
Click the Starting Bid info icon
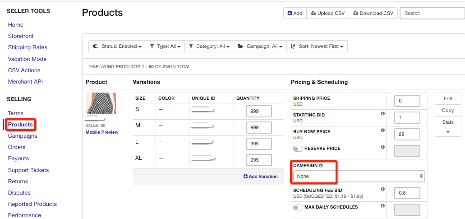[x=382, y=114]
